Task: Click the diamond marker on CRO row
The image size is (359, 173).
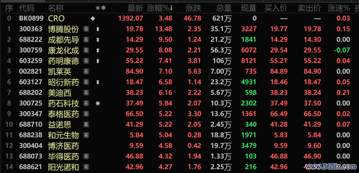Action: pyautogui.click(x=93, y=19)
